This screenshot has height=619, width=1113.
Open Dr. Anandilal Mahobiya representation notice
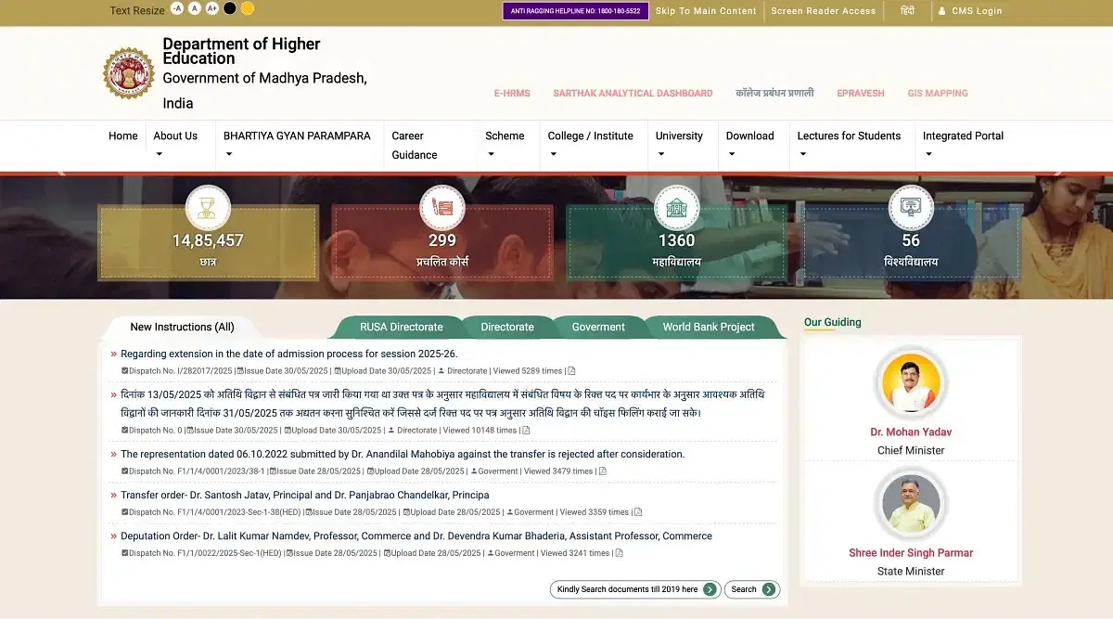pyautogui.click(x=403, y=454)
